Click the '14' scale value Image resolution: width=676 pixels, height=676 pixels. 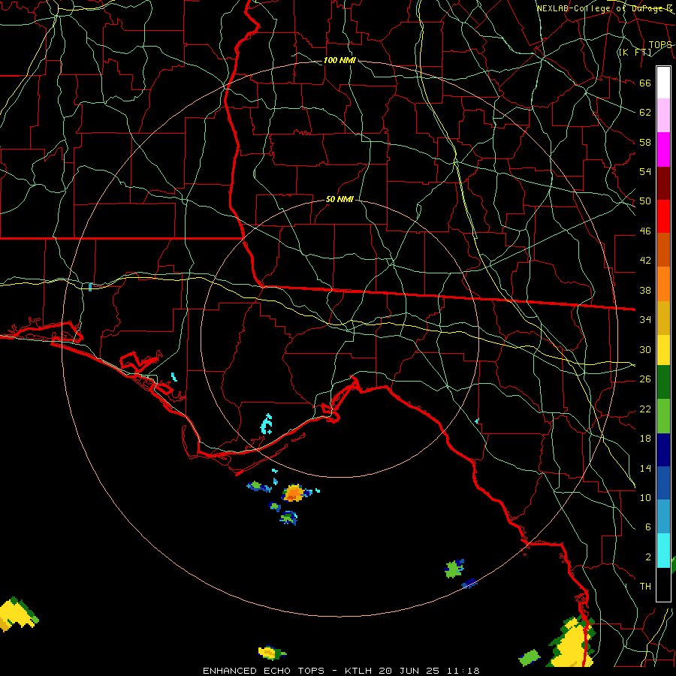(645, 468)
